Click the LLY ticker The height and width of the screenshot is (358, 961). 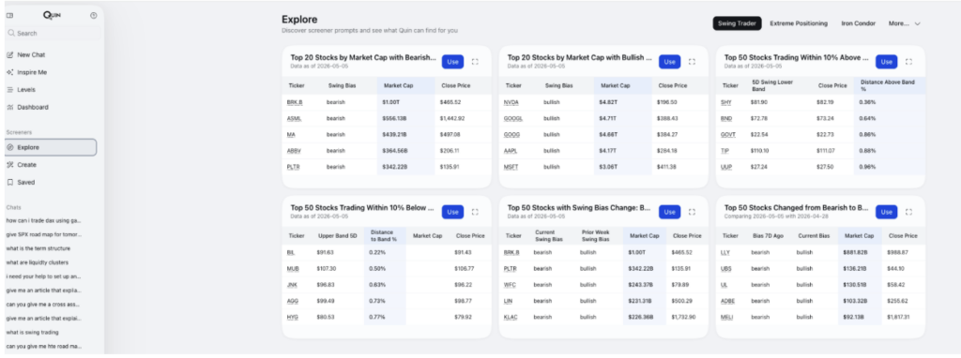(x=726, y=252)
